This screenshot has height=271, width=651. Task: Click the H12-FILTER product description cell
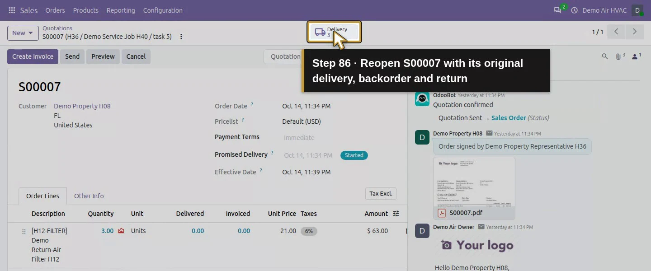click(x=49, y=245)
